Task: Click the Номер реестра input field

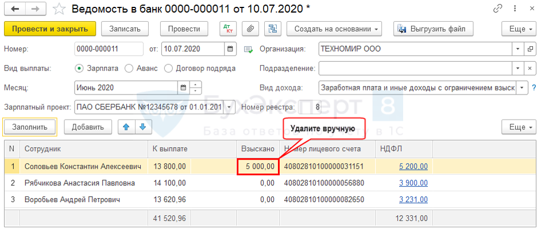Action: (x=311, y=107)
